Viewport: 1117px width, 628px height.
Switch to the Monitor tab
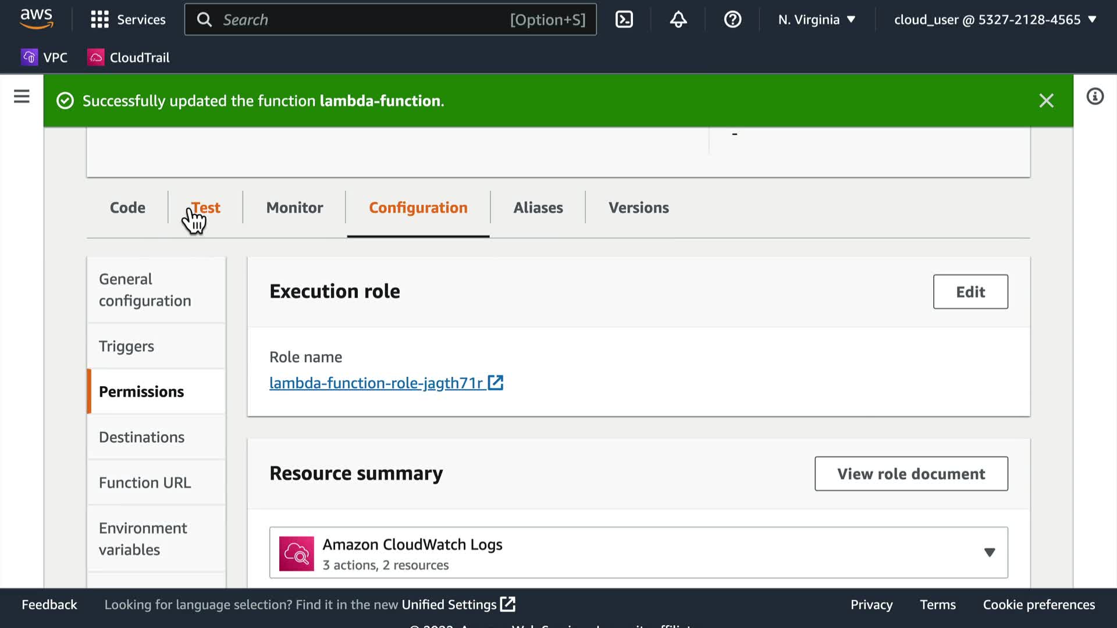[x=294, y=208]
